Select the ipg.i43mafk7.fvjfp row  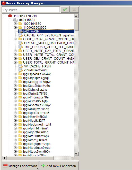(35, 101)
